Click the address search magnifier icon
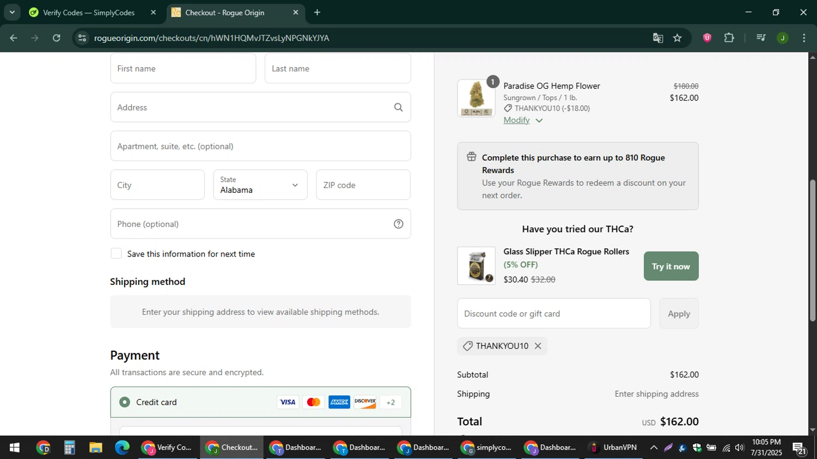This screenshot has height=459, width=817. [x=399, y=107]
